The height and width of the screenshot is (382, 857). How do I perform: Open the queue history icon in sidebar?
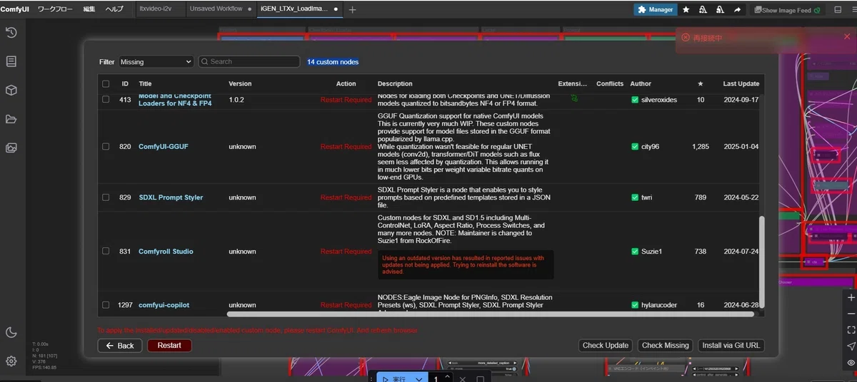(11, 33)
